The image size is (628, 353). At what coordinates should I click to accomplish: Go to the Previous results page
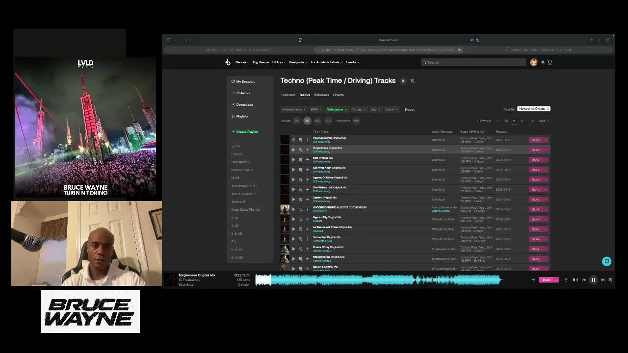pyautogui.click(x=484, y=121)
